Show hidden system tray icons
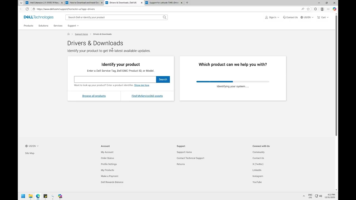The height and width of the screenshot is (200, 356). pos(304,196)
